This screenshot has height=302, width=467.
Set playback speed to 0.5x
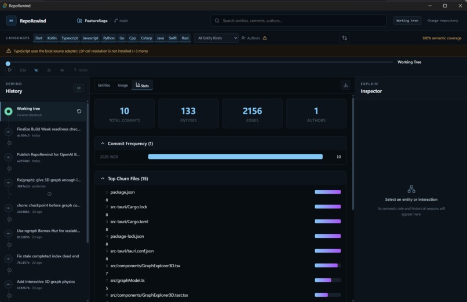point(23,70)
